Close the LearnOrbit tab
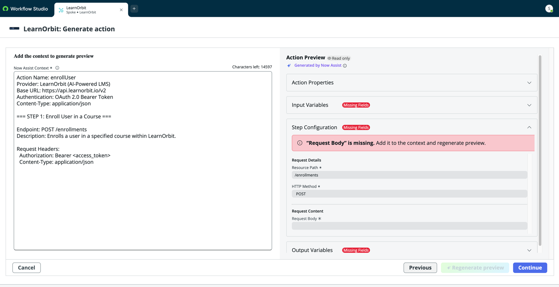Screen dimensions: 559x287 [121, 10]
